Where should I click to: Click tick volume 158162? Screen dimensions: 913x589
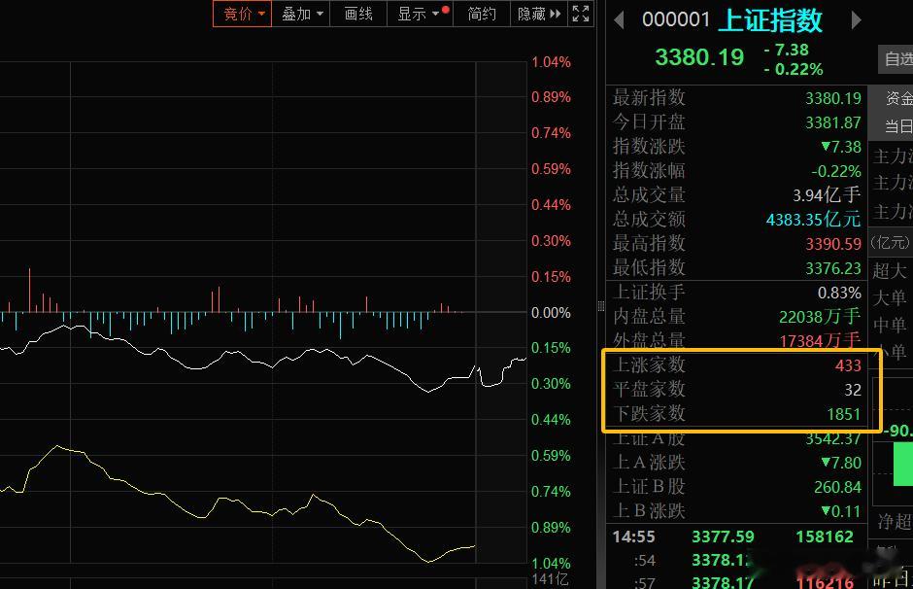(x=825, y=537)
